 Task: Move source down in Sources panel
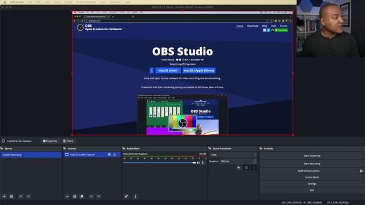click(99, 196)
